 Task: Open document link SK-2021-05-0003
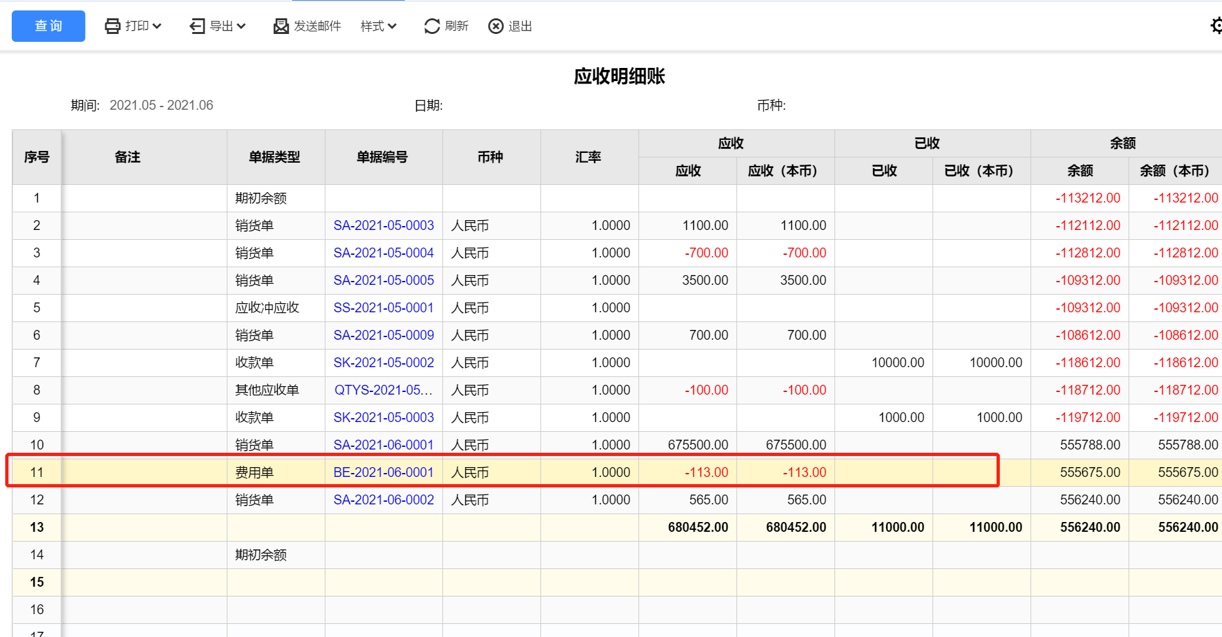384,417
